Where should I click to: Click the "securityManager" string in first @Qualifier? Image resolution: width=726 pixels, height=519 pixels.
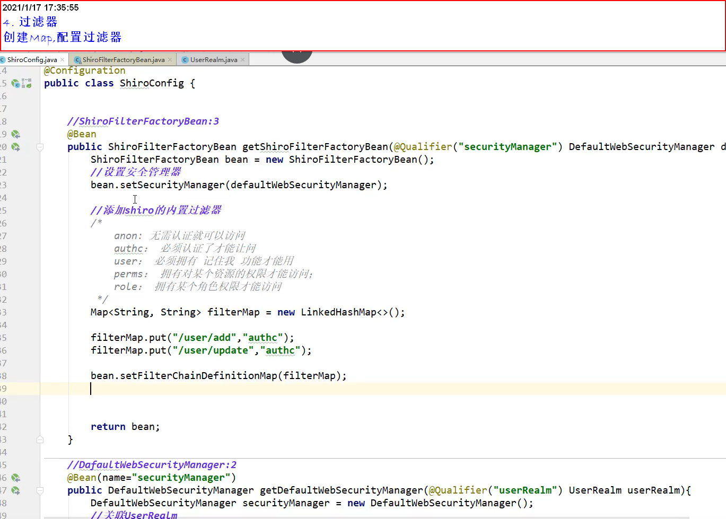[x=508, y=147]
